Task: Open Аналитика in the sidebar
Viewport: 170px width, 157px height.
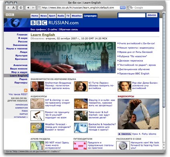Action: 20,65
